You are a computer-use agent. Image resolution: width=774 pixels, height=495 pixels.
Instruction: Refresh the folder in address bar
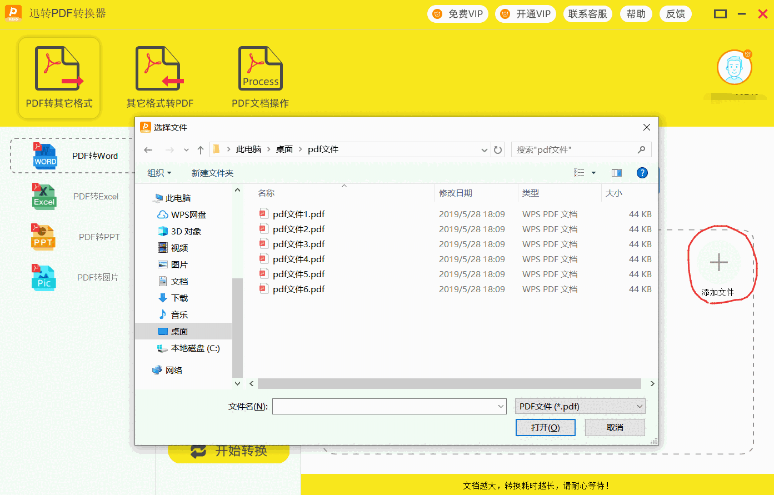point(498,150)
